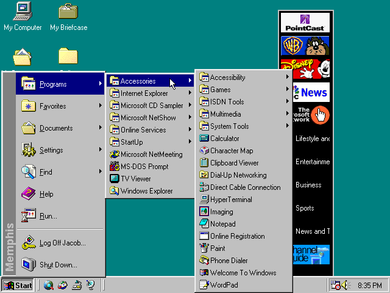The width and height of the screenshot is (390, 293).
Task: Launch TV Viewer from its icon
Action: click(x=115, y=179)
